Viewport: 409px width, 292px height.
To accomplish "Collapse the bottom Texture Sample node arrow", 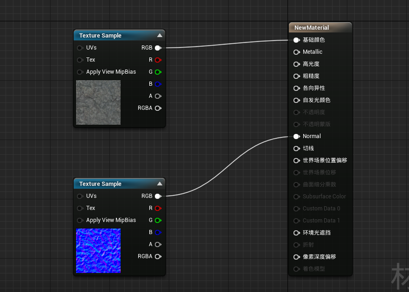I will pos(160,184).
